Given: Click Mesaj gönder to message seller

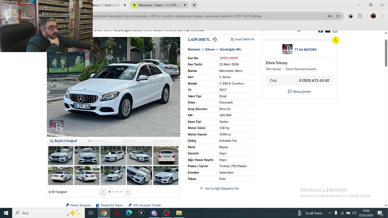Looking at the screenshot, I should [299, 92].
